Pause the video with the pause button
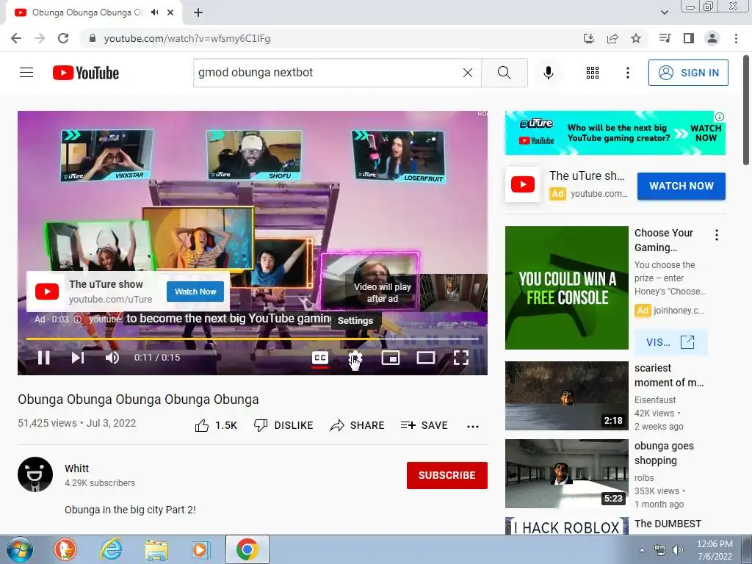Screen dimensions: 752x564 [43, 358]
